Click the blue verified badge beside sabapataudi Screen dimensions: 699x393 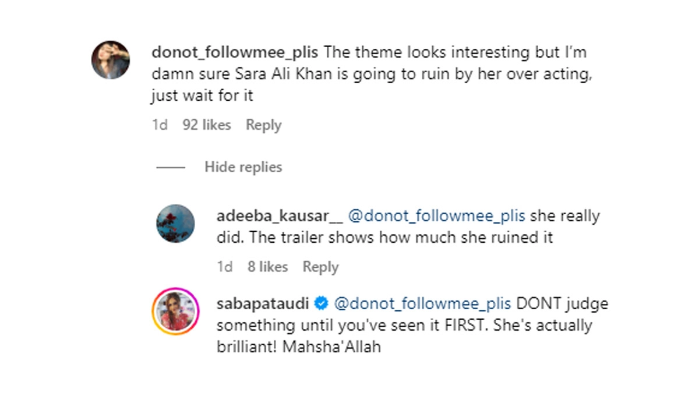point(321,304)
